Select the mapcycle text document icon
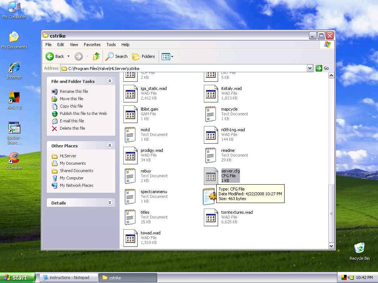The height and width of the screenshot is (283, 378). tap(211, 114)
